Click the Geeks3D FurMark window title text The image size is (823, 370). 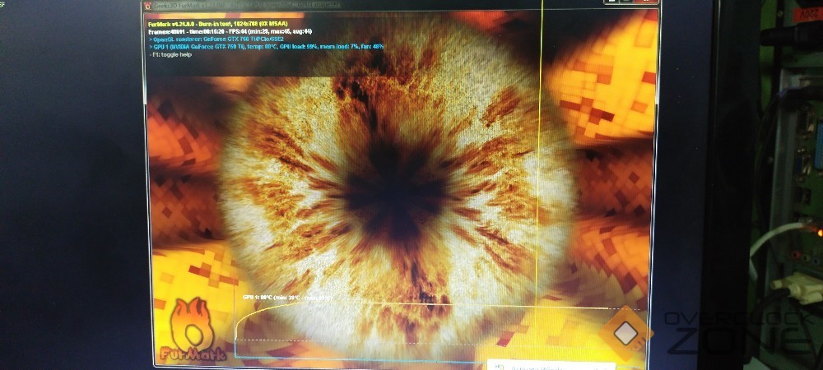(x=247, y=5)
